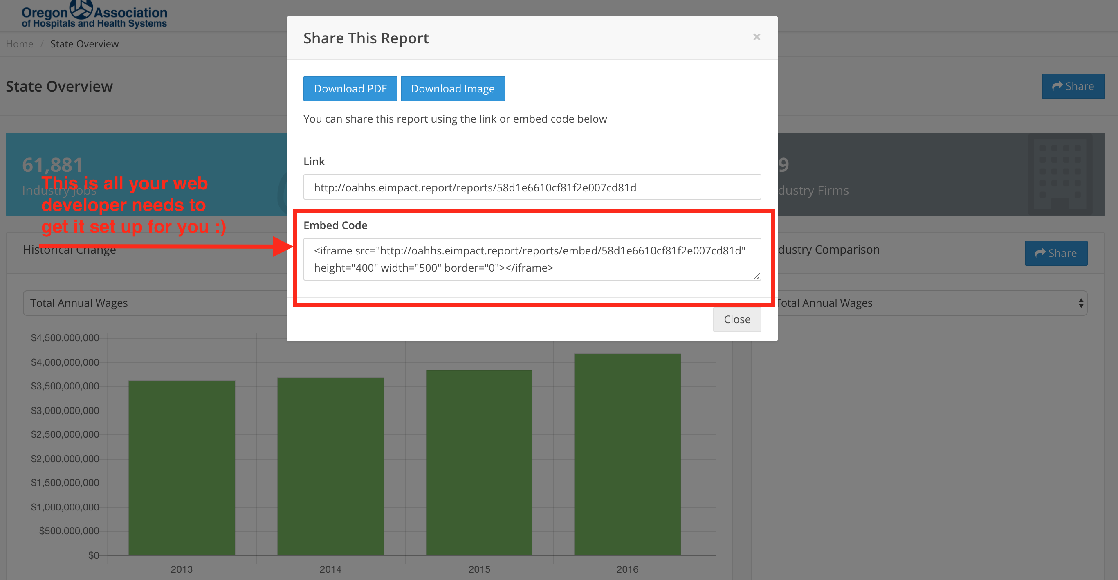Click the 2013 bar in the chart
Viewport: 1118px width, 580px height.
(182, 468)
